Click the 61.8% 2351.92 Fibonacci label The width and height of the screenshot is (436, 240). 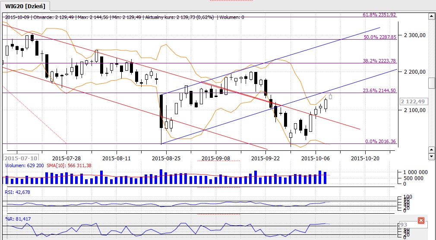pyautogui.click(x=379, y=15)
